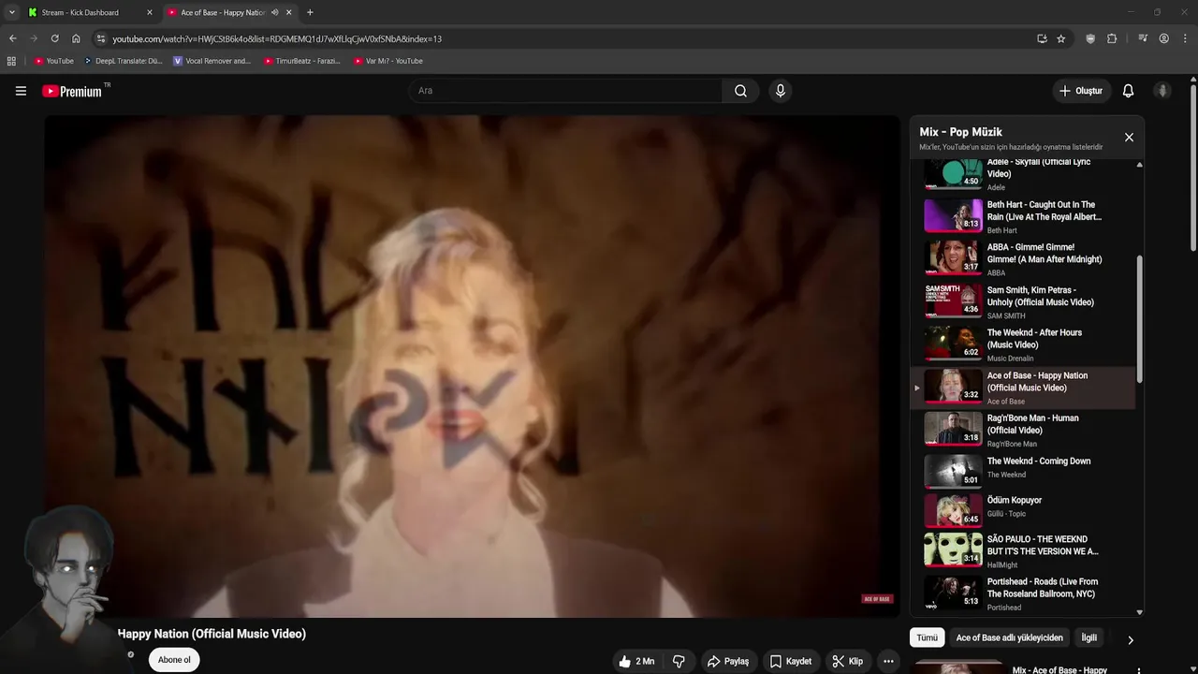The height and width of the screenshot is (674, 1198).
Task: Play Rag'n'Bone Man - Human from playlist
Action: [x=1024, y=430]
